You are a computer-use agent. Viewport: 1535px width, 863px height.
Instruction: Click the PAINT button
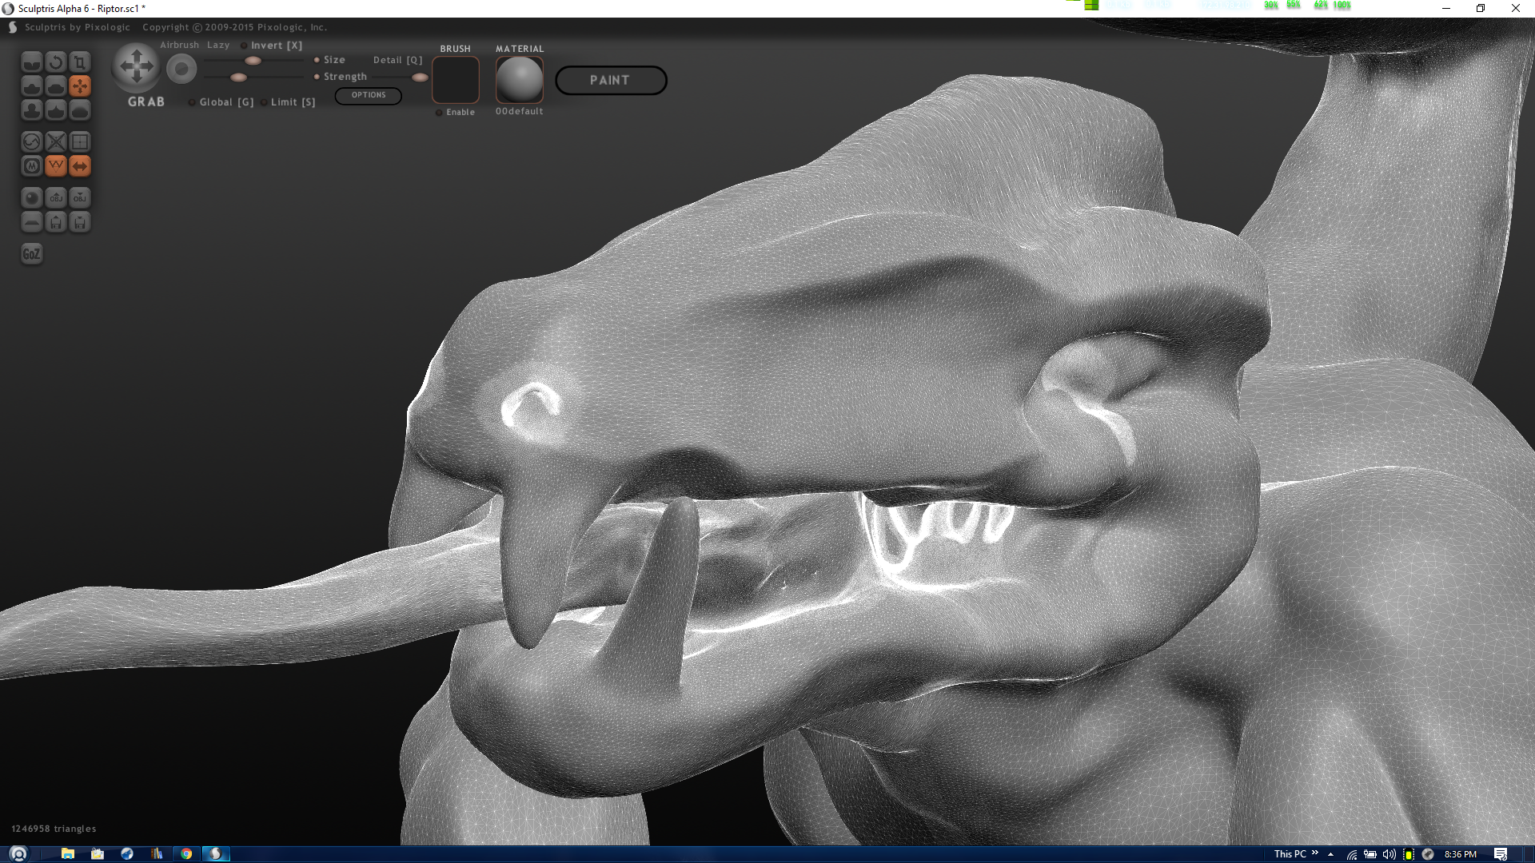pyautogui.click(x=610, y=80)
